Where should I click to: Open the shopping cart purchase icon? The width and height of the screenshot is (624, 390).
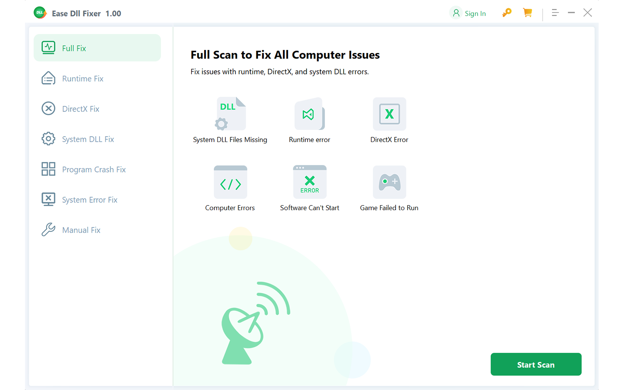click(x=527, y=13)
